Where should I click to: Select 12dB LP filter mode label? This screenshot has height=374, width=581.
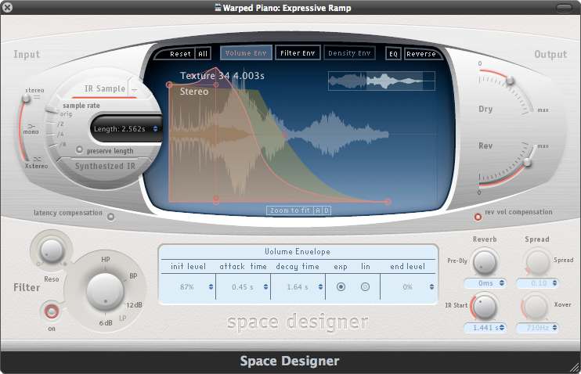click(134, 305)
